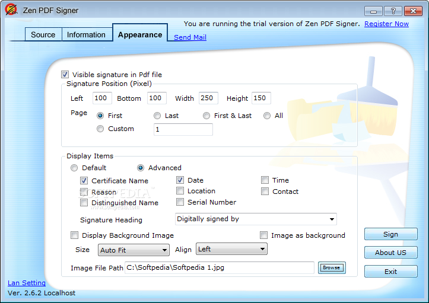Click the Send Mail link

[190, 37]
